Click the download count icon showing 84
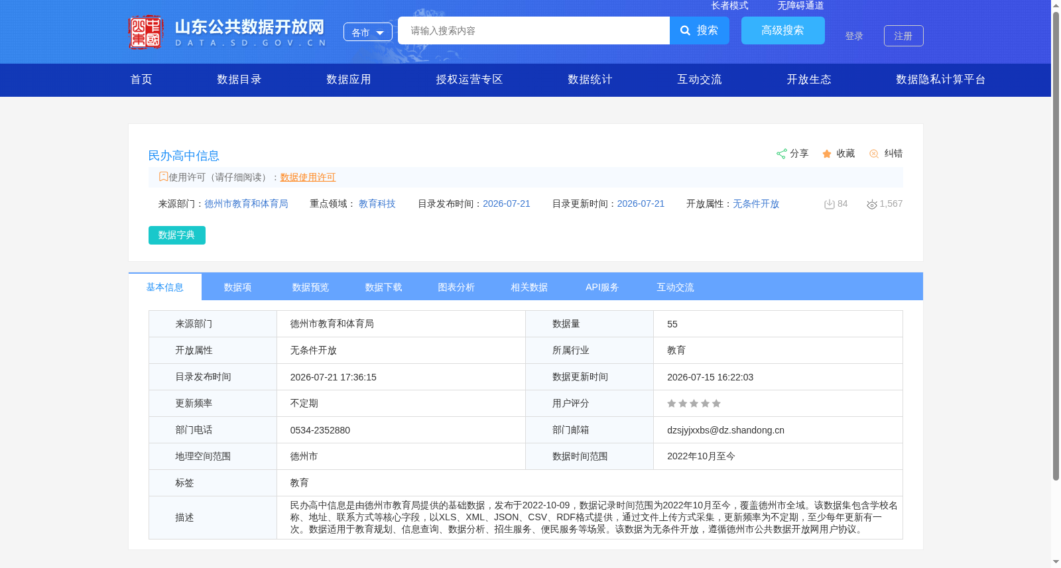Viewport: 1061px width, 568px height. (829, 204)
